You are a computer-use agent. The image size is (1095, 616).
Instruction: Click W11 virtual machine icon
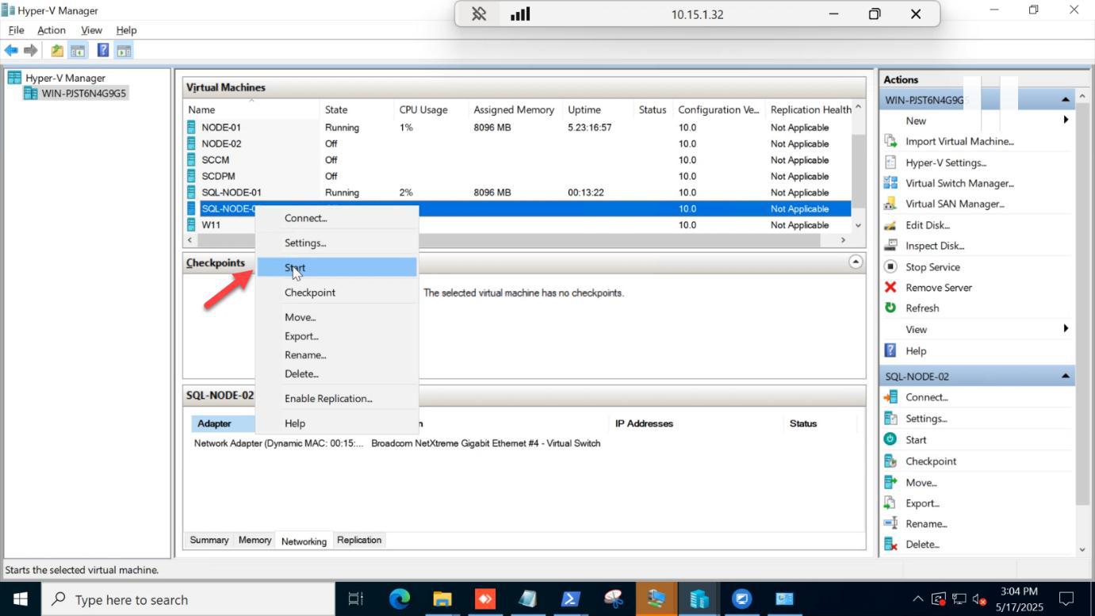191,224
